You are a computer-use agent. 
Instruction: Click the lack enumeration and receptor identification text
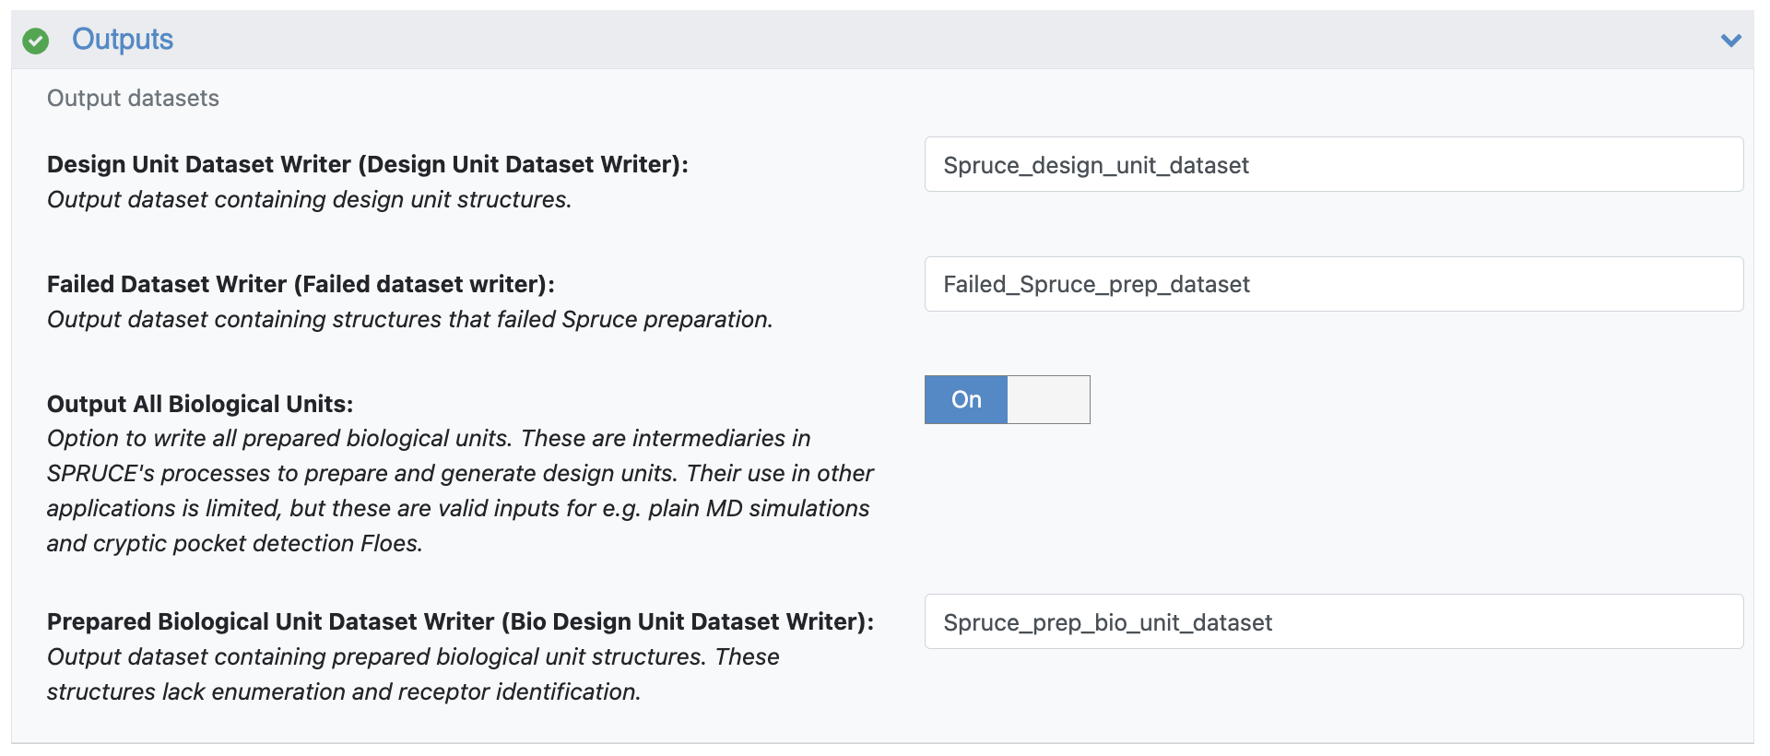343,691
